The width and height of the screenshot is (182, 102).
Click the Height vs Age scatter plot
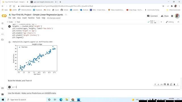(x=35, y=59)
